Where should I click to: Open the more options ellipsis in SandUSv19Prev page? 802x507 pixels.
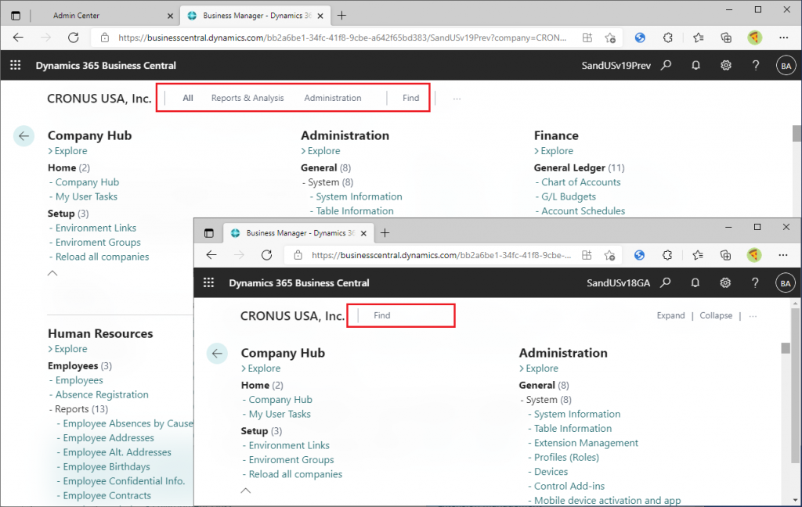457,98
